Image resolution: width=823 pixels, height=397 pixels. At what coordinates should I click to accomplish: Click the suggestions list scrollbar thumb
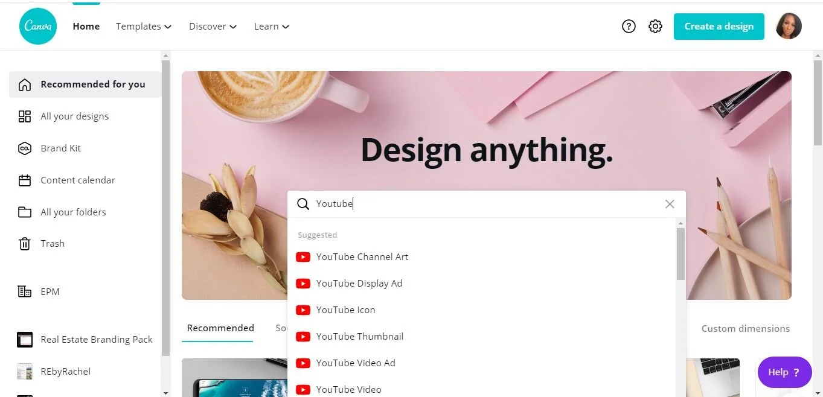click(x=680, y=254)
